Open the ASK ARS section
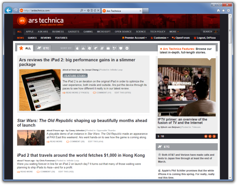This screenshot has width=237, height=185. (43, 32)
